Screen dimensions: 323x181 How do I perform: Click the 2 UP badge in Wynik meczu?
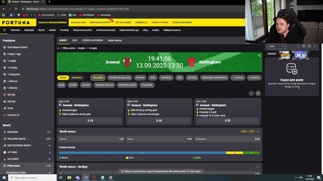coord(252,131)
